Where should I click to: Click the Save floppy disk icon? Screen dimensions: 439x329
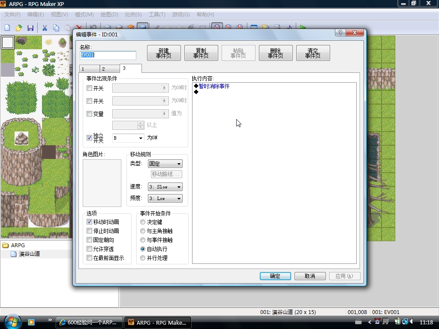tap(30, 27)
